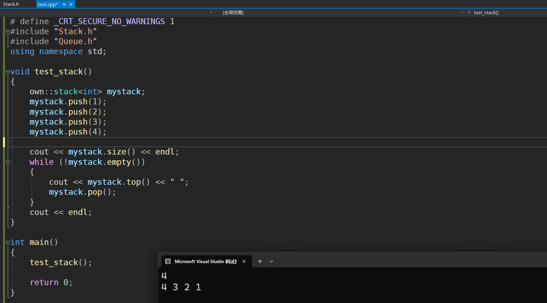Viewport: 547px width, 303px height.
Task: Click the console output size value '4'
Action: (x=164, y=276)
